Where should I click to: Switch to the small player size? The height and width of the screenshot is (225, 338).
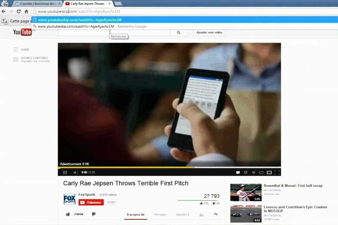[x=261, y=172]
